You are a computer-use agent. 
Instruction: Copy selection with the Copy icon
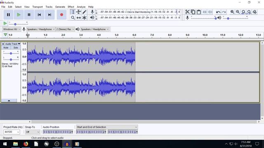pyautogui.click(x=193, y=12)
